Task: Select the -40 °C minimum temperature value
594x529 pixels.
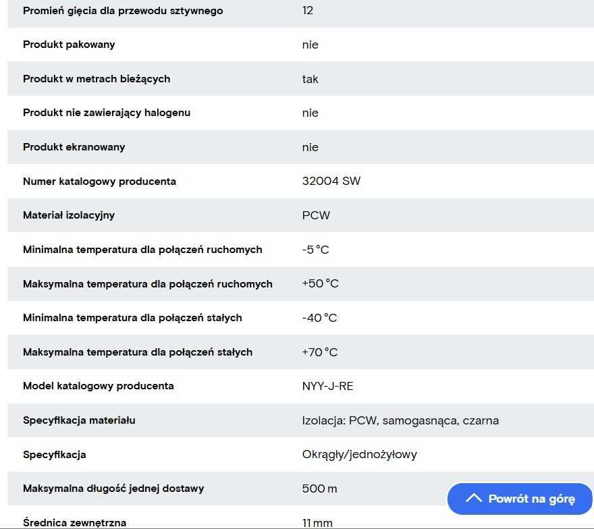Action: [x=319, y=318]
